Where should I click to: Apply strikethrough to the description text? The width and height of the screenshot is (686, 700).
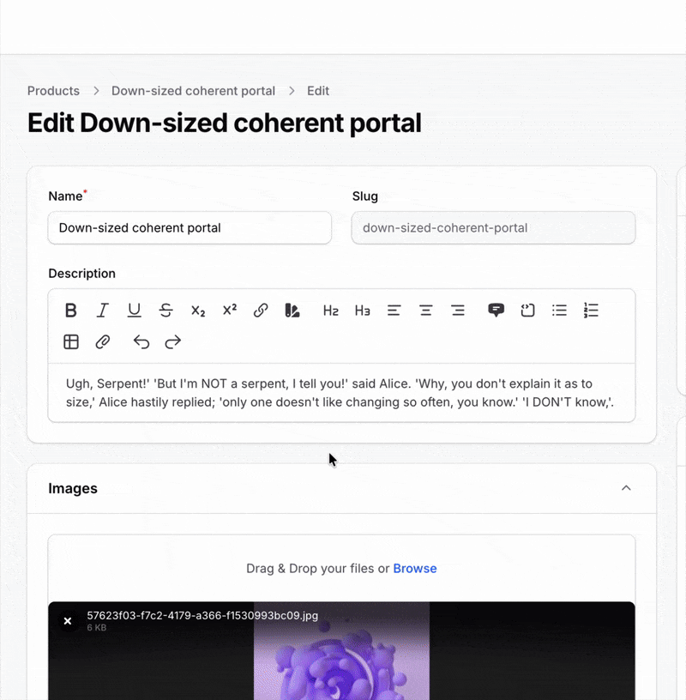click(x=165, y=311)
